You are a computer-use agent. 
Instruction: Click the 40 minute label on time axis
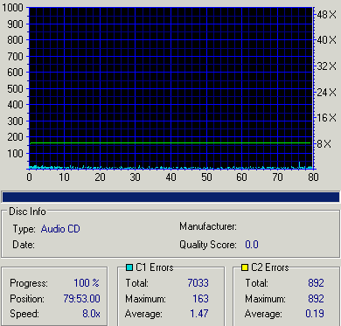click(x=171, y=177)
